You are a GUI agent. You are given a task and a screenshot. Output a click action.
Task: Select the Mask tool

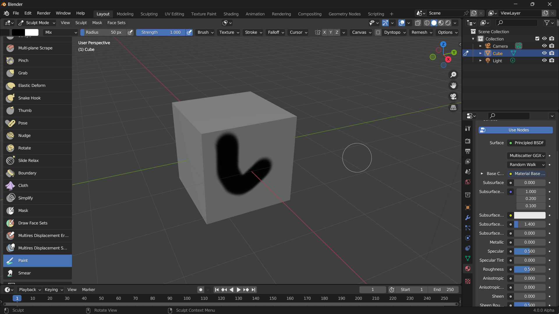[38, 210]
